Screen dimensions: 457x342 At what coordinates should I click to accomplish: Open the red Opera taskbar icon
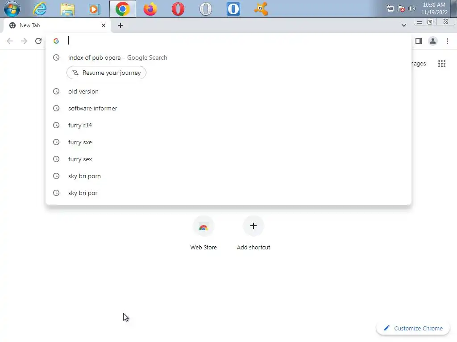click(x=178, y=9)
